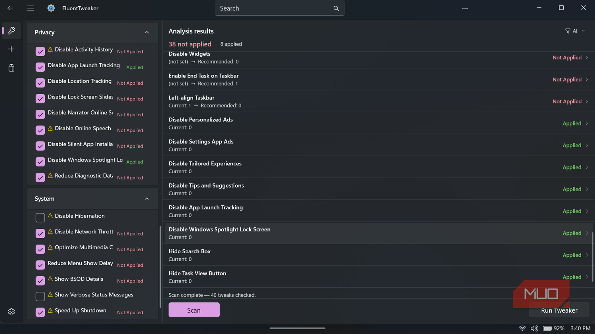Collapse the System section
This screenshot has width=595, height=334.
tap(147, 199)
